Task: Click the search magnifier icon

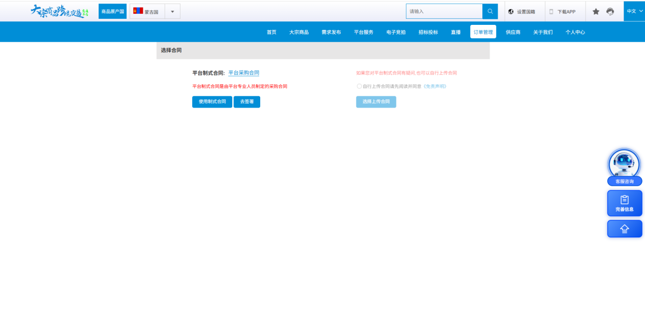Action: pyautogui.click(x=490, y=11)
